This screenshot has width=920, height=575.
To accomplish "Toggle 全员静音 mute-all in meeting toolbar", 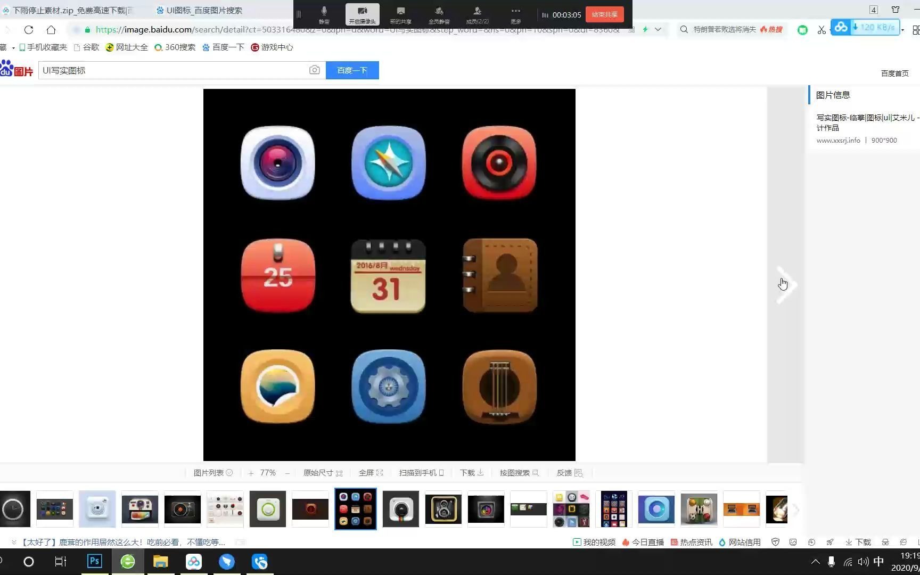I will point(439,14).
